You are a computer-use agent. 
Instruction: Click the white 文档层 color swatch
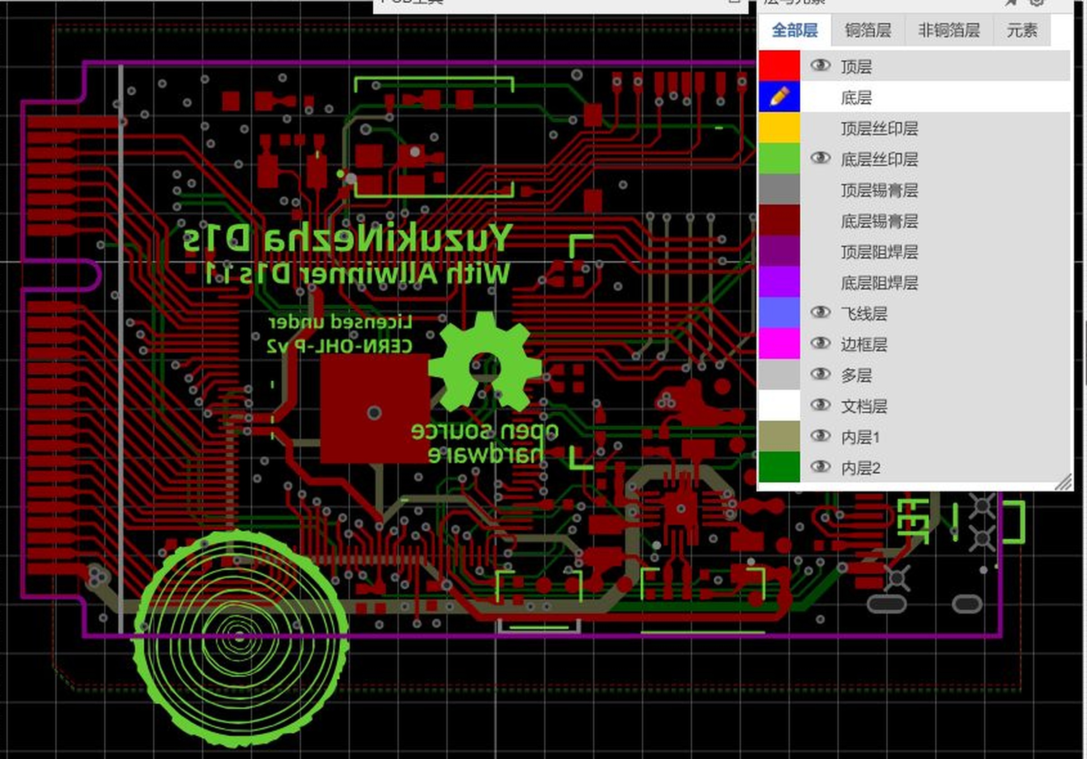coord(779,405)
